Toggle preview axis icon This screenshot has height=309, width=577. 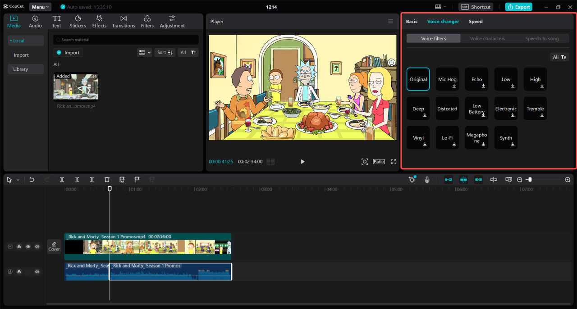click(494, 180)
